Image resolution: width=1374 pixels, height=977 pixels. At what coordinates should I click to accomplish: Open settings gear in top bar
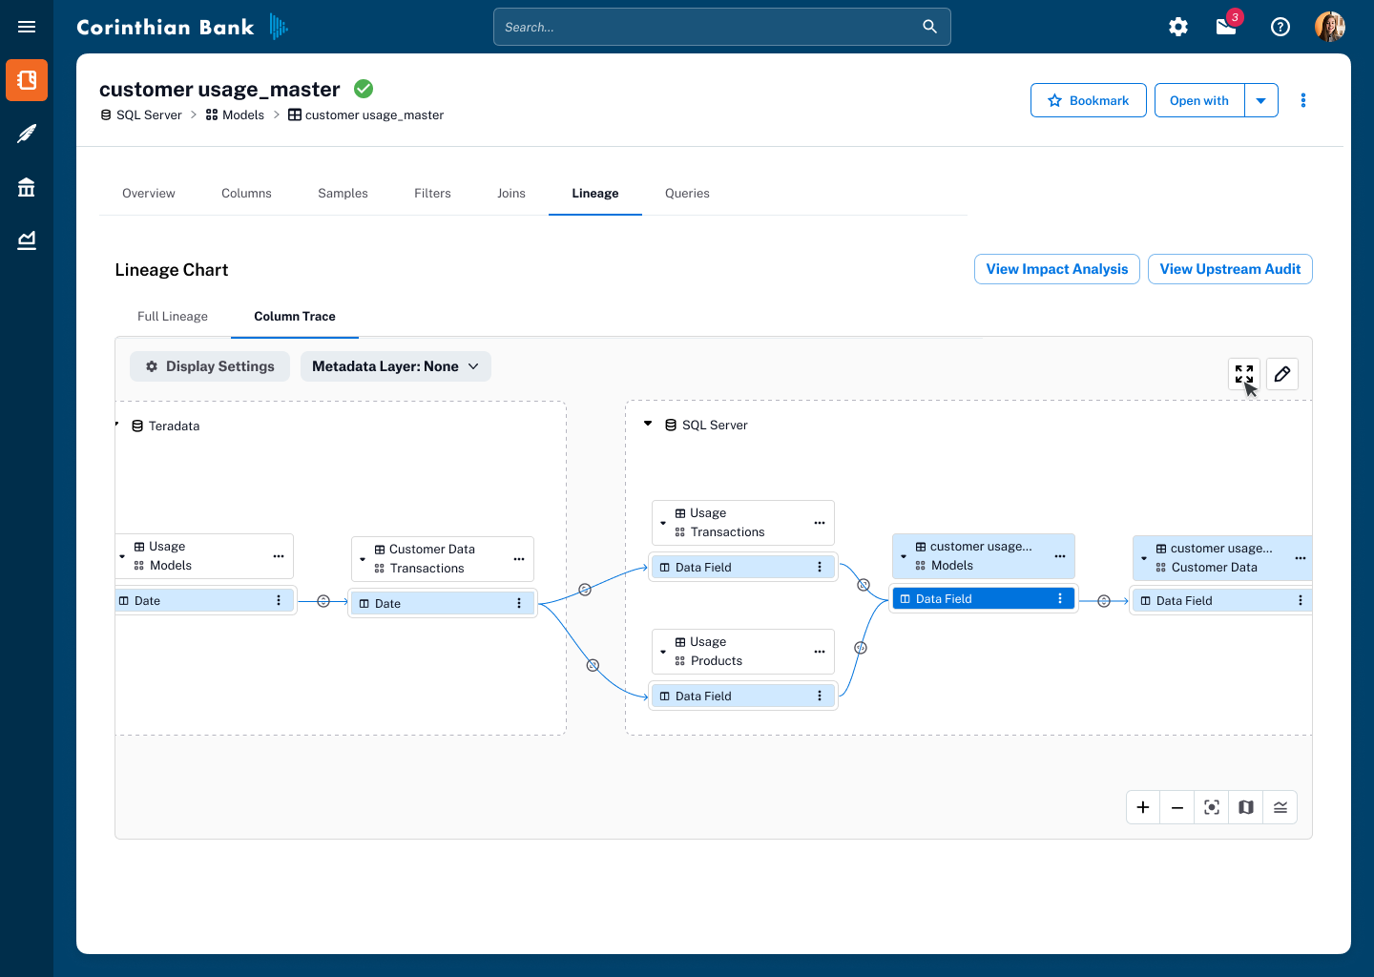[1178, 27]
